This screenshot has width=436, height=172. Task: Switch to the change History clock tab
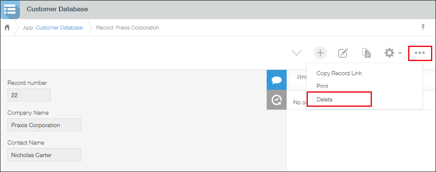[x=276, y=100]
